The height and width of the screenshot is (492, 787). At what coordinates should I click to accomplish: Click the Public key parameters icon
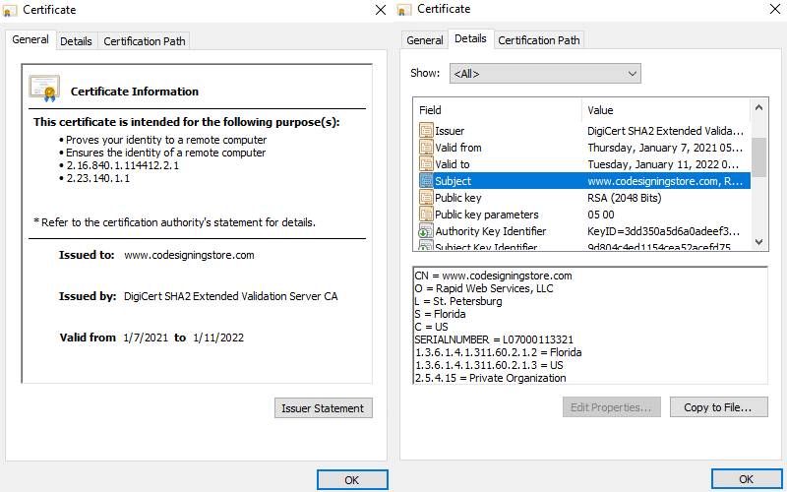tap(426, 215)
